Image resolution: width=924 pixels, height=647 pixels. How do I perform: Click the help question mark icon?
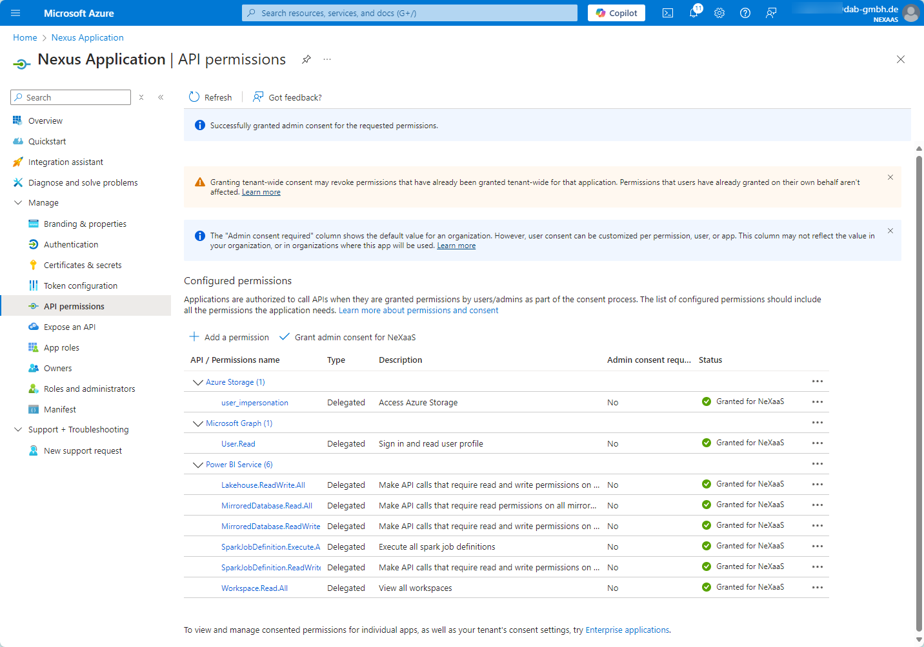pyautogui.click(x=745, y=13)
